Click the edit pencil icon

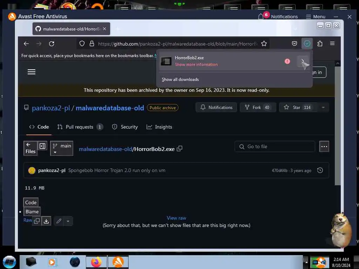[x=59, y=221]
